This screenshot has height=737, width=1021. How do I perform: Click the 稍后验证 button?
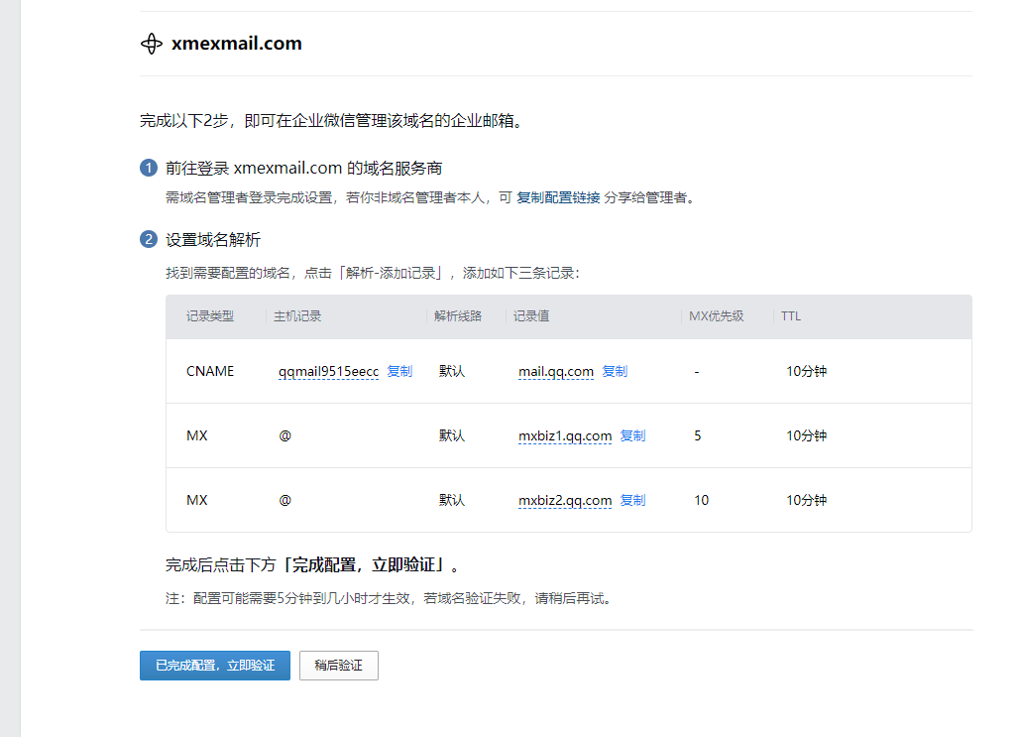[x=339, y=666]
